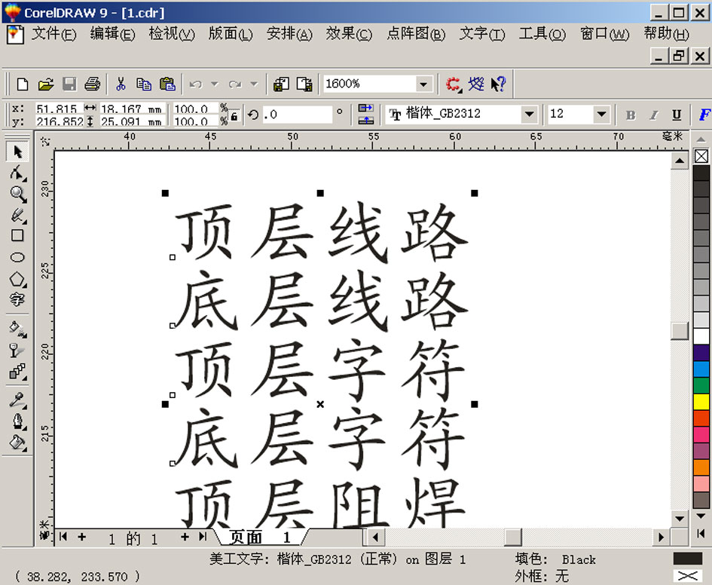Open the 1600% zoom level dropdown

(x=424, y=84)
